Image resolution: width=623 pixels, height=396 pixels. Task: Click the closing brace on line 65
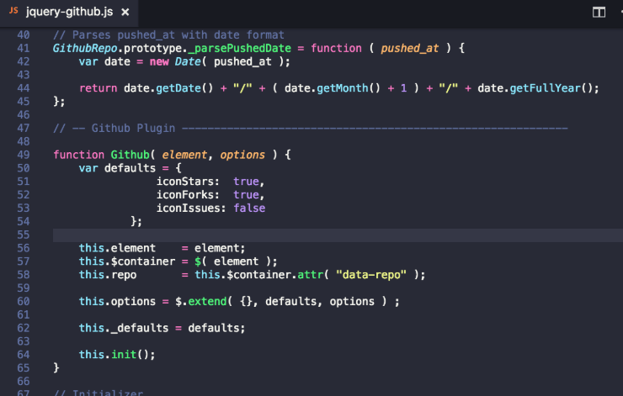click(56, 367)
